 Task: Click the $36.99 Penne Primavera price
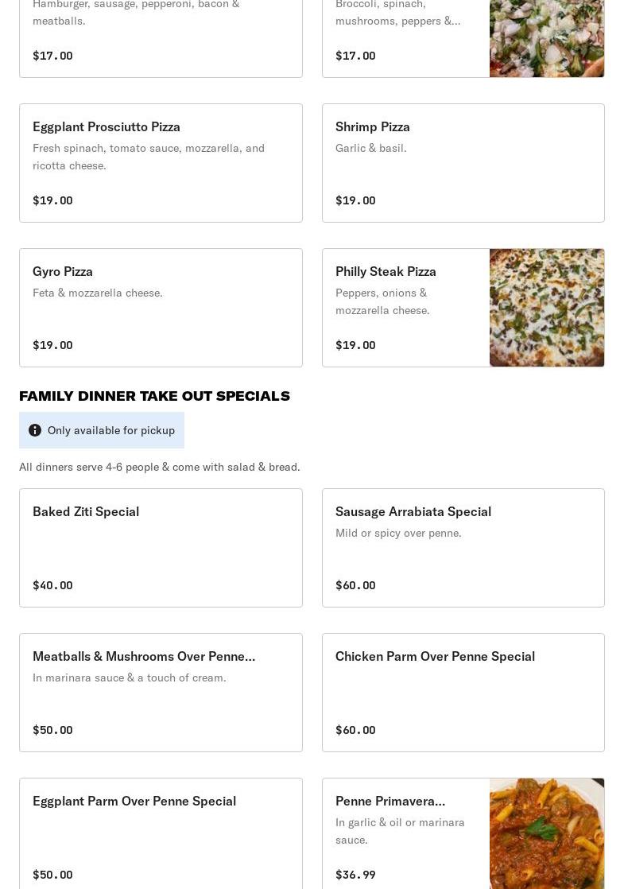[x=355, y=875]
